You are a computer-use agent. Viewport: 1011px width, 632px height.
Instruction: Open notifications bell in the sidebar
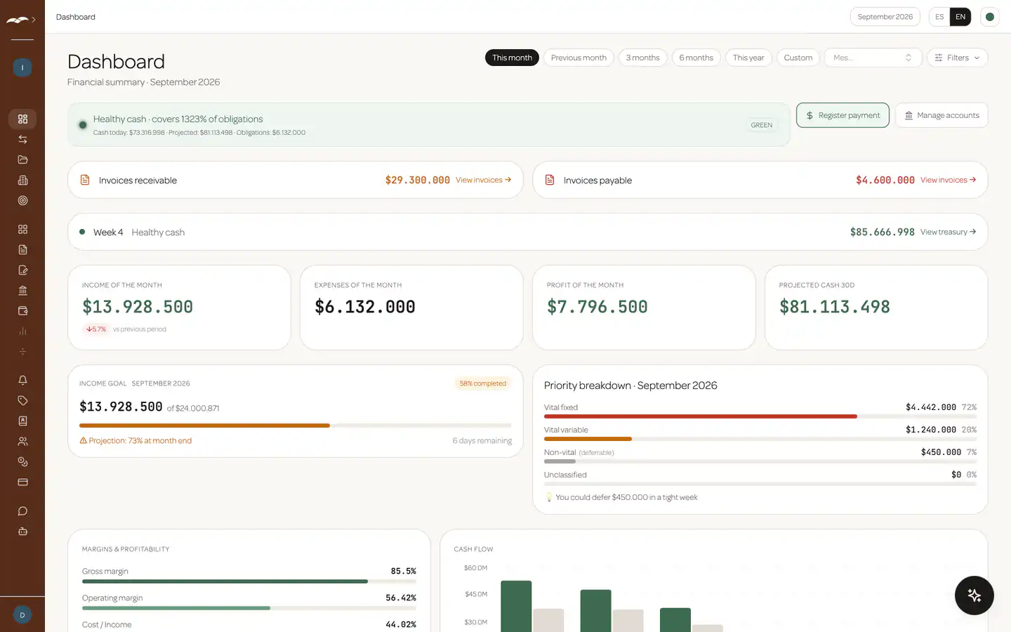point(22,380)
